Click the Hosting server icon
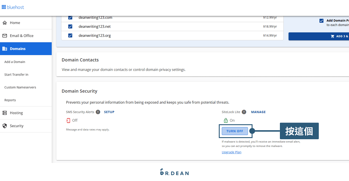This screenshot has width=349, height=181. tap(5, 113)
